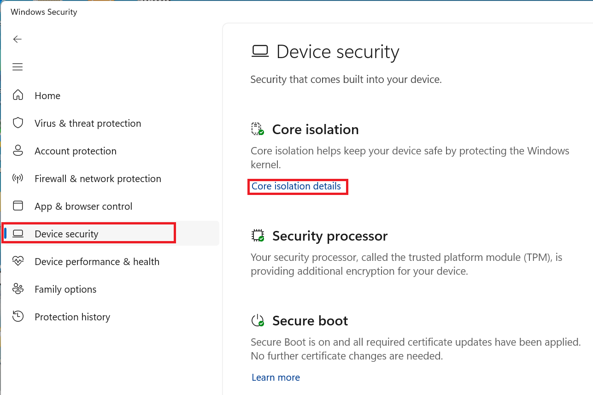Select Device security in the sidebar
Image resolution: width=593 pixels, height=395 pixels.
110,234
